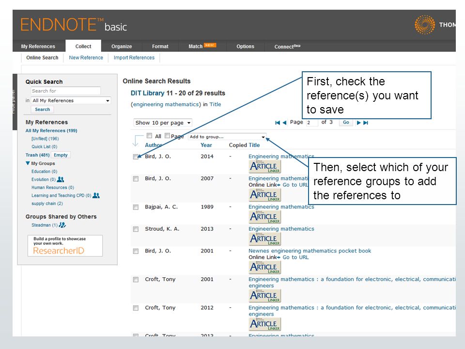Check the Croft, Tony 2012 reference

(136, 308)
